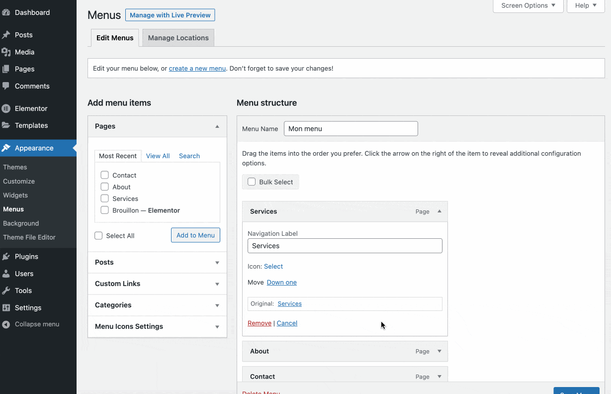This screenshot has height=394, width=611.
Task: Click the About menu item title
Action: click(x=260, y=351)
